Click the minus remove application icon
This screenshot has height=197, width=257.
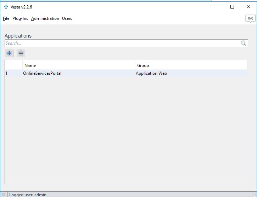tap(21, 53)
